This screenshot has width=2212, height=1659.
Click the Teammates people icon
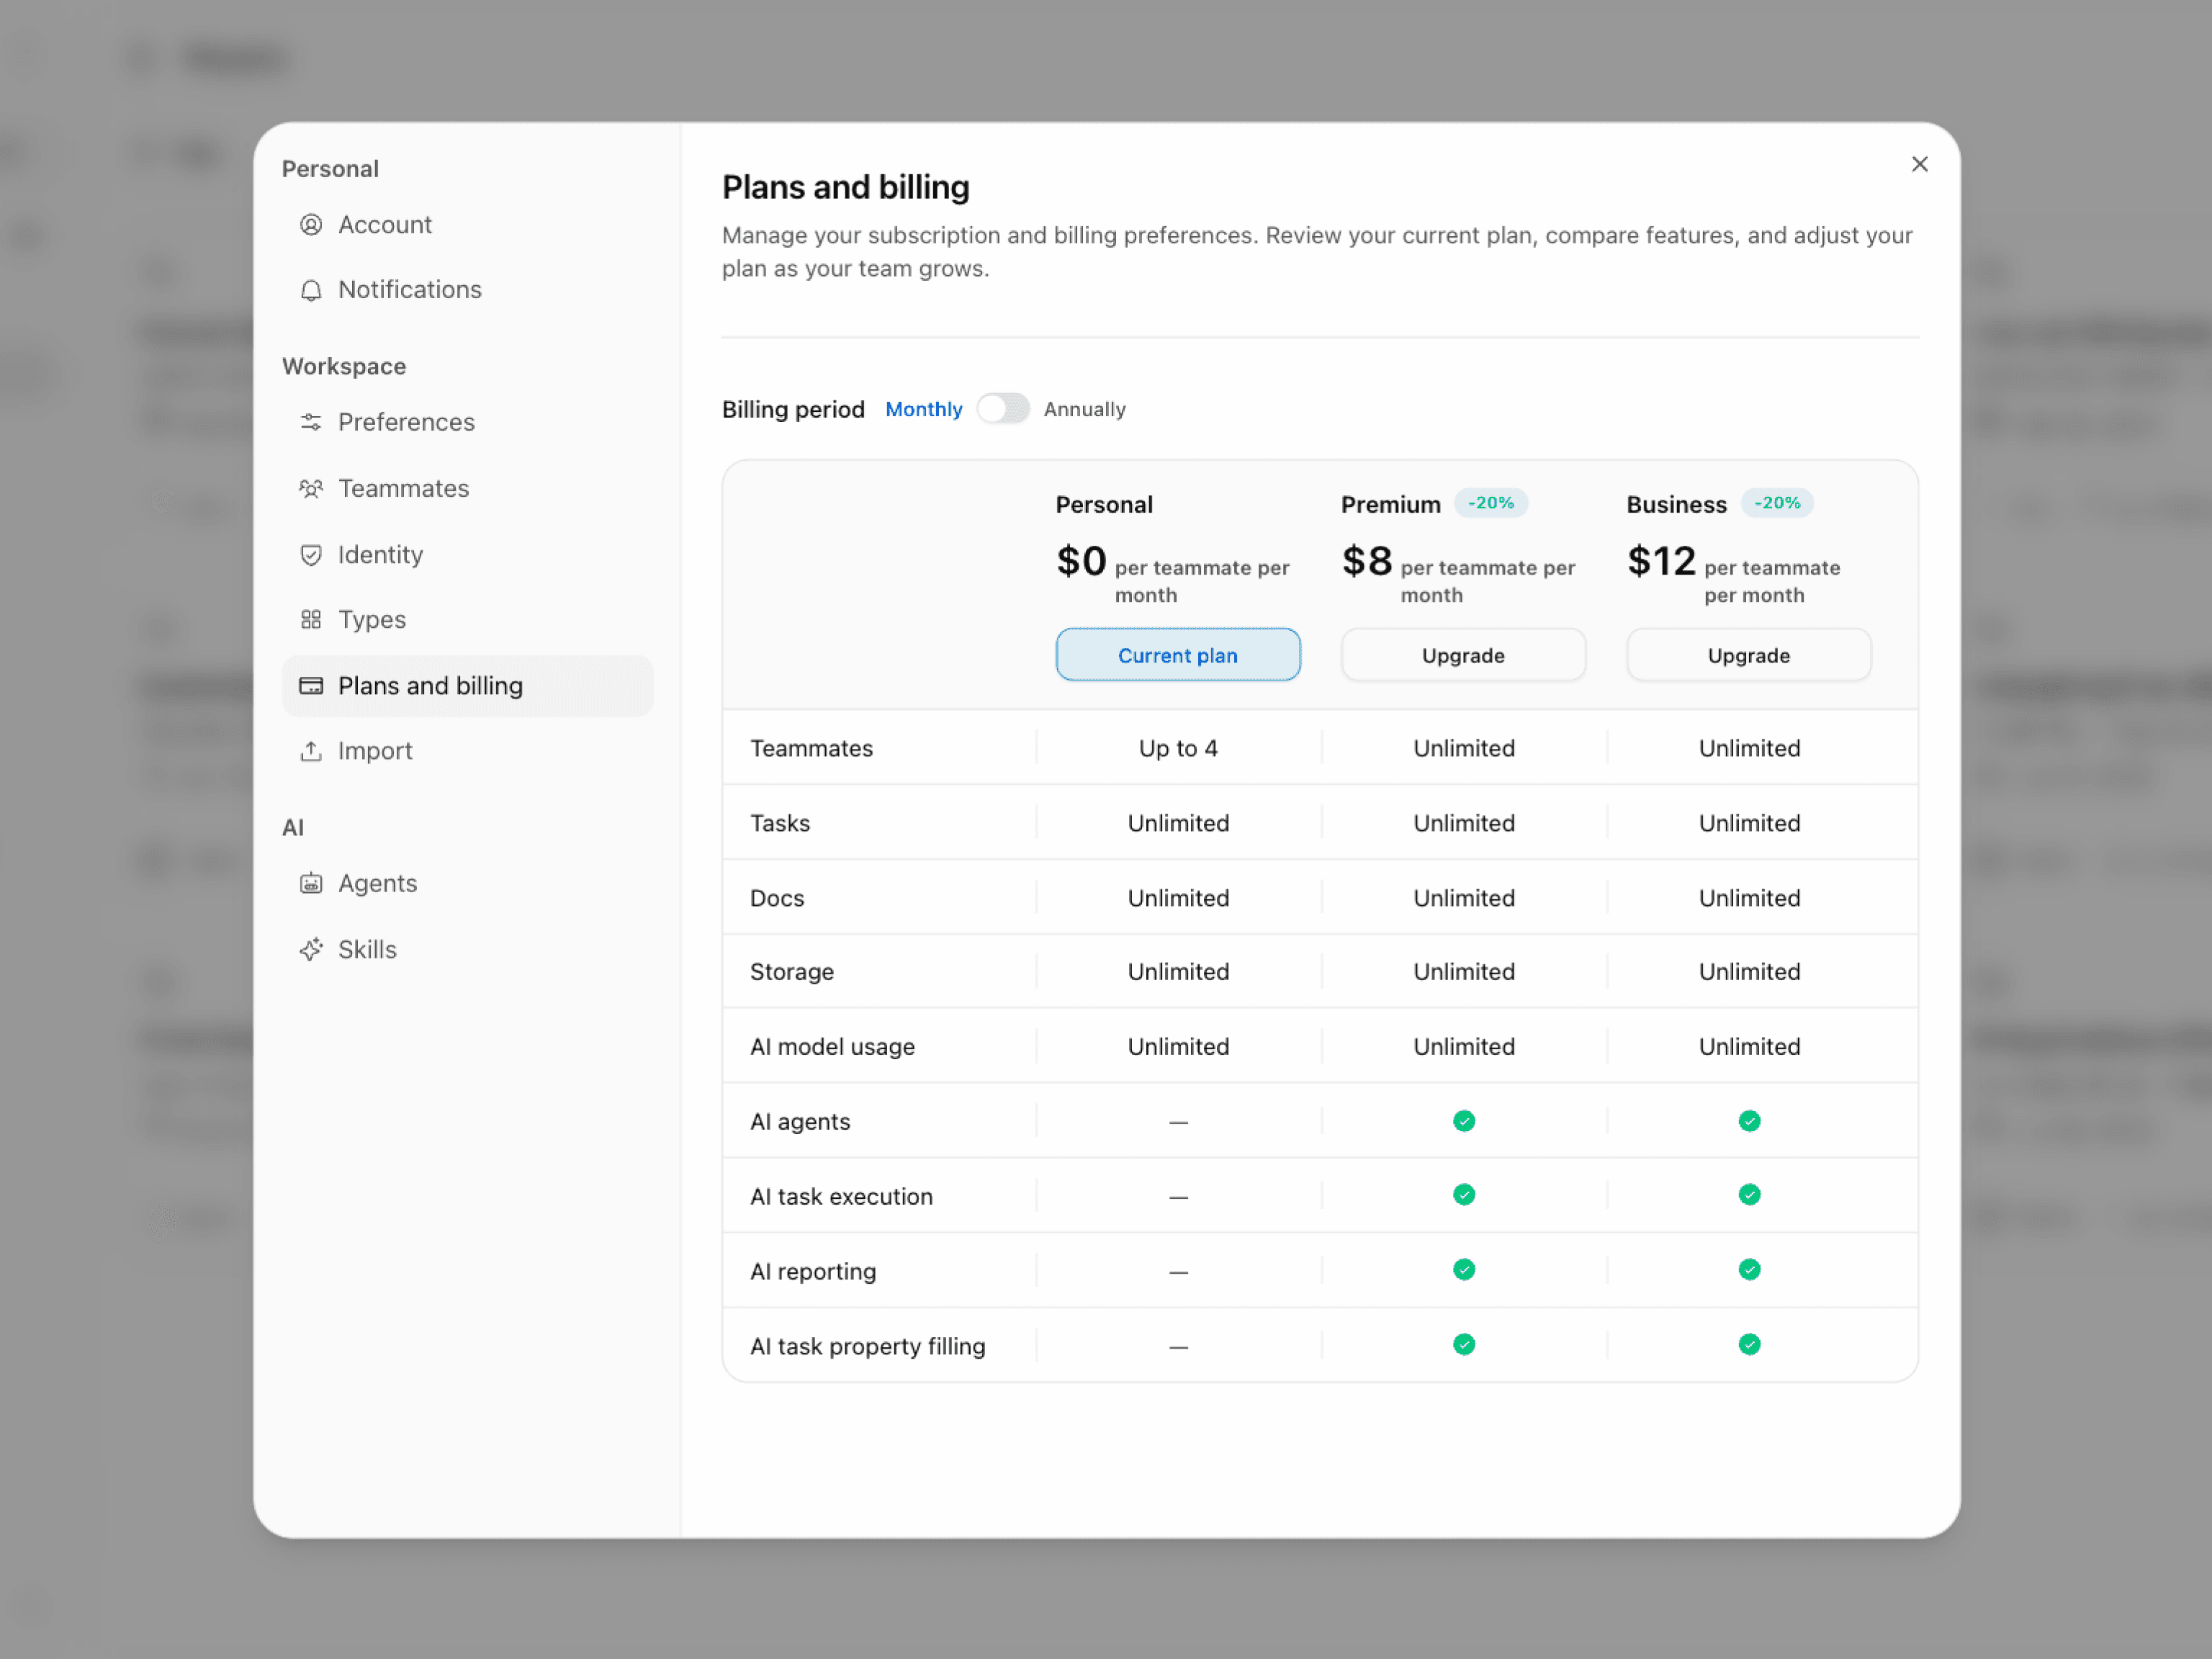[x=311, y=489]
